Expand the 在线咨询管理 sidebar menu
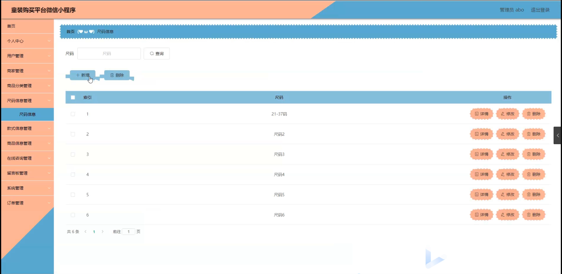Viewport: 562px width, 274px height. [27, 158]
